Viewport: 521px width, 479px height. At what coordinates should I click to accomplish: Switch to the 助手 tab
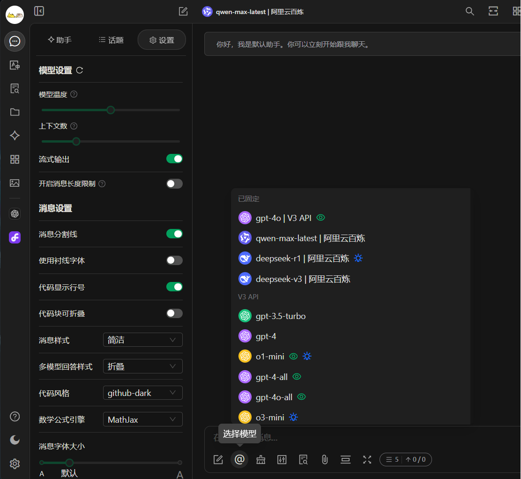60,40
